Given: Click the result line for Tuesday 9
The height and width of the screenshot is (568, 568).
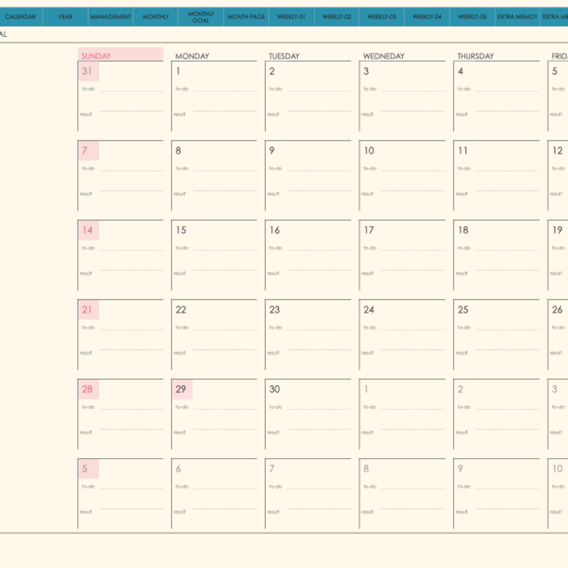Looking at the screenshot, I should tap(319, 191).
